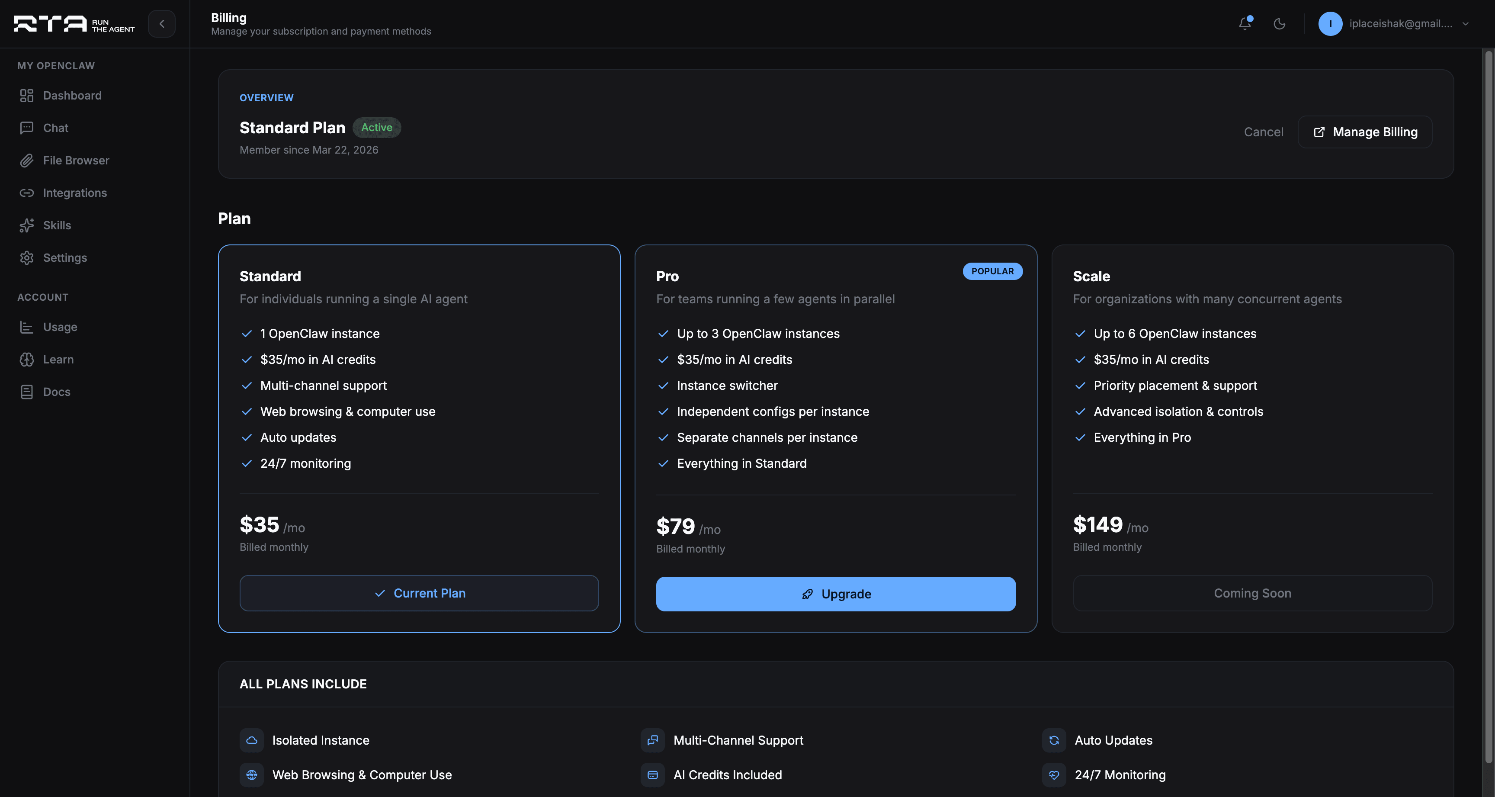
Task: Collapse the sidebar with the chevron button
Action: (161, 24)
